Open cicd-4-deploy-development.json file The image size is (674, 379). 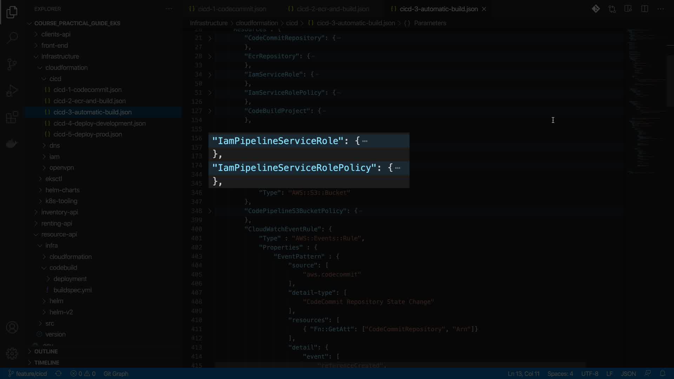pos(99,123)
